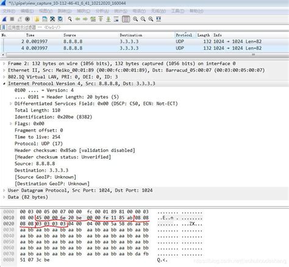
Task: Go back to previous packet green arrow
Action: pyautogui.click(x=77, y=19)
